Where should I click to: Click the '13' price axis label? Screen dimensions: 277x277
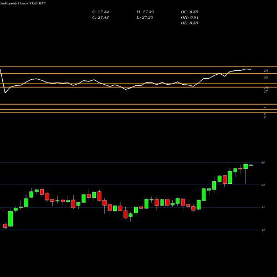(263, 230)
